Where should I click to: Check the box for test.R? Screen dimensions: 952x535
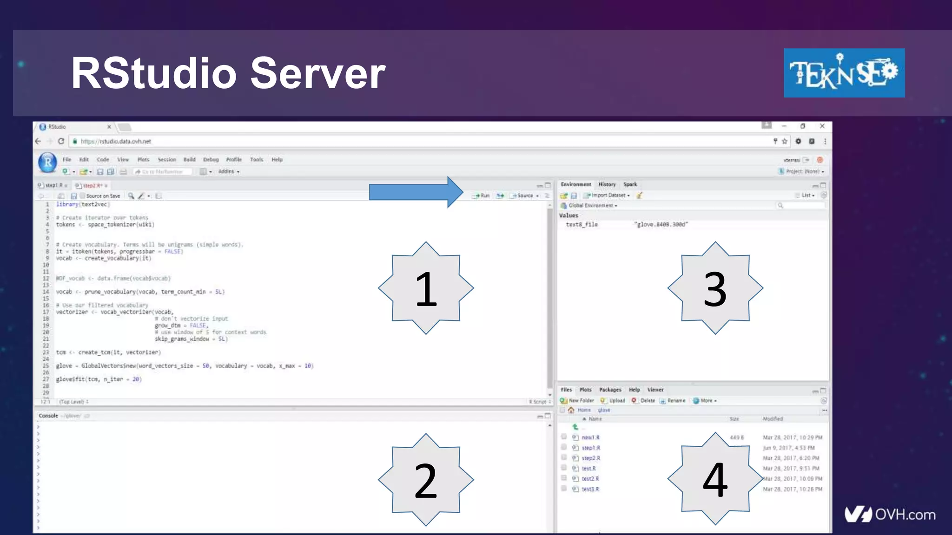click(x=564, y=468)
